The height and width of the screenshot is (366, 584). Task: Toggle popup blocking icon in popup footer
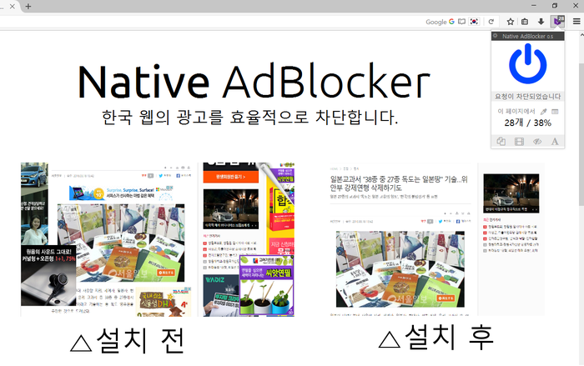501,142
